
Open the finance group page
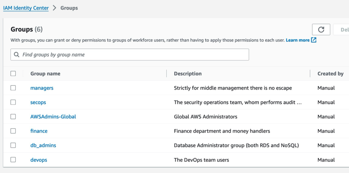coord(39,131)
